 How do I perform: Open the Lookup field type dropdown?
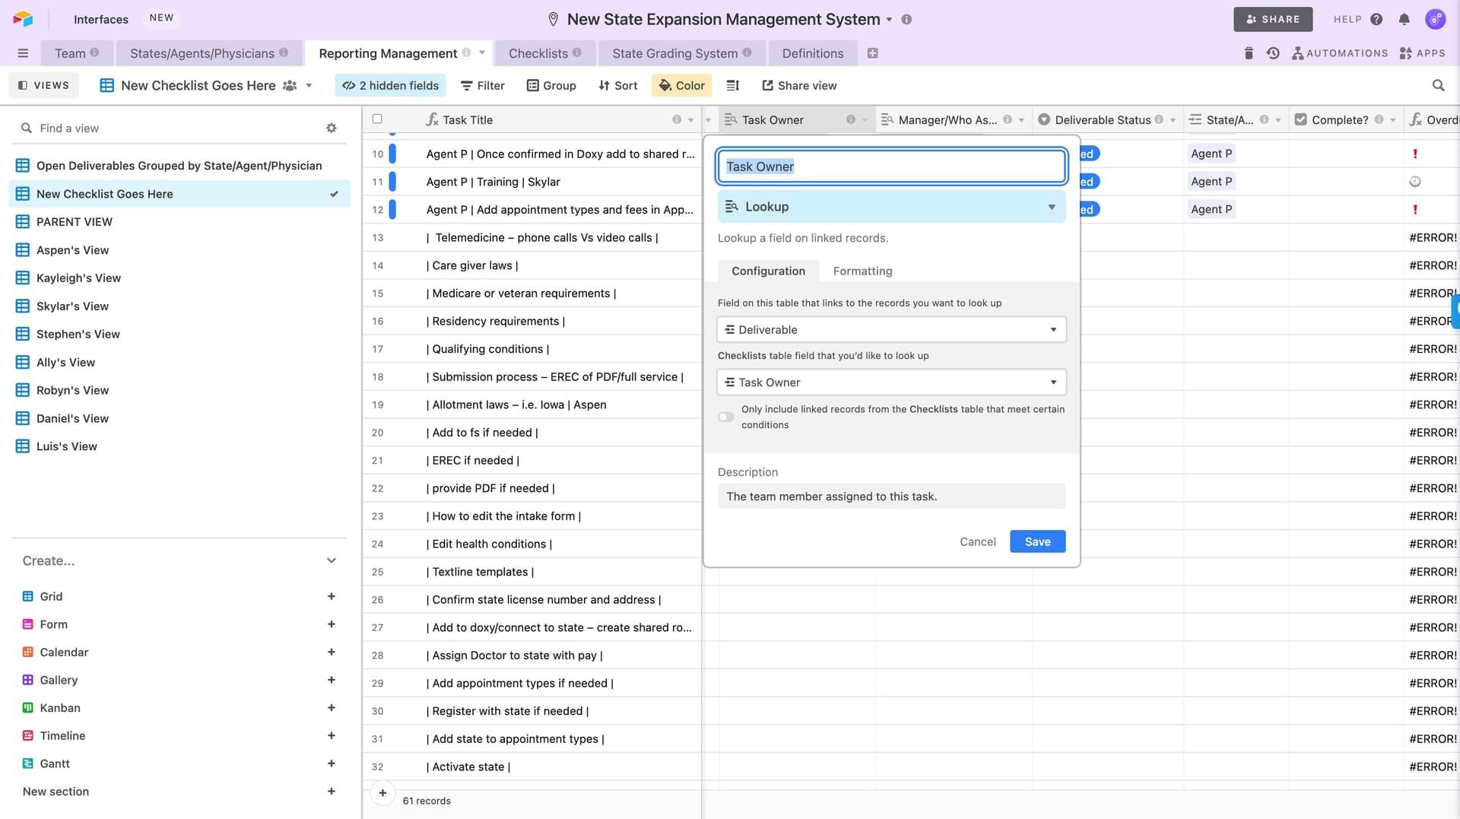click(x=891, y=207)
